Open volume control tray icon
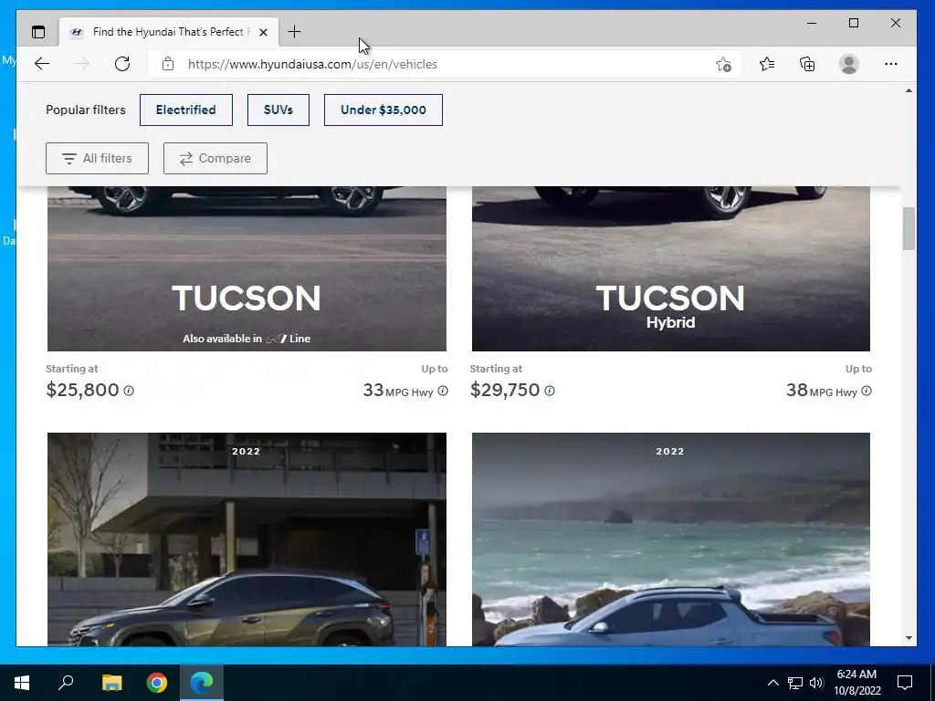Image resolution: width=935 pixels, height=701 pixels. click(x=816, y=683)
